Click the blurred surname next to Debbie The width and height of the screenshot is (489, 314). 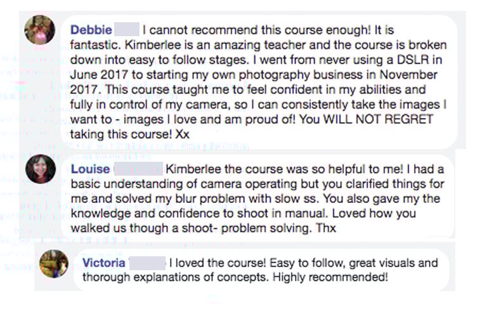point(127,29)
